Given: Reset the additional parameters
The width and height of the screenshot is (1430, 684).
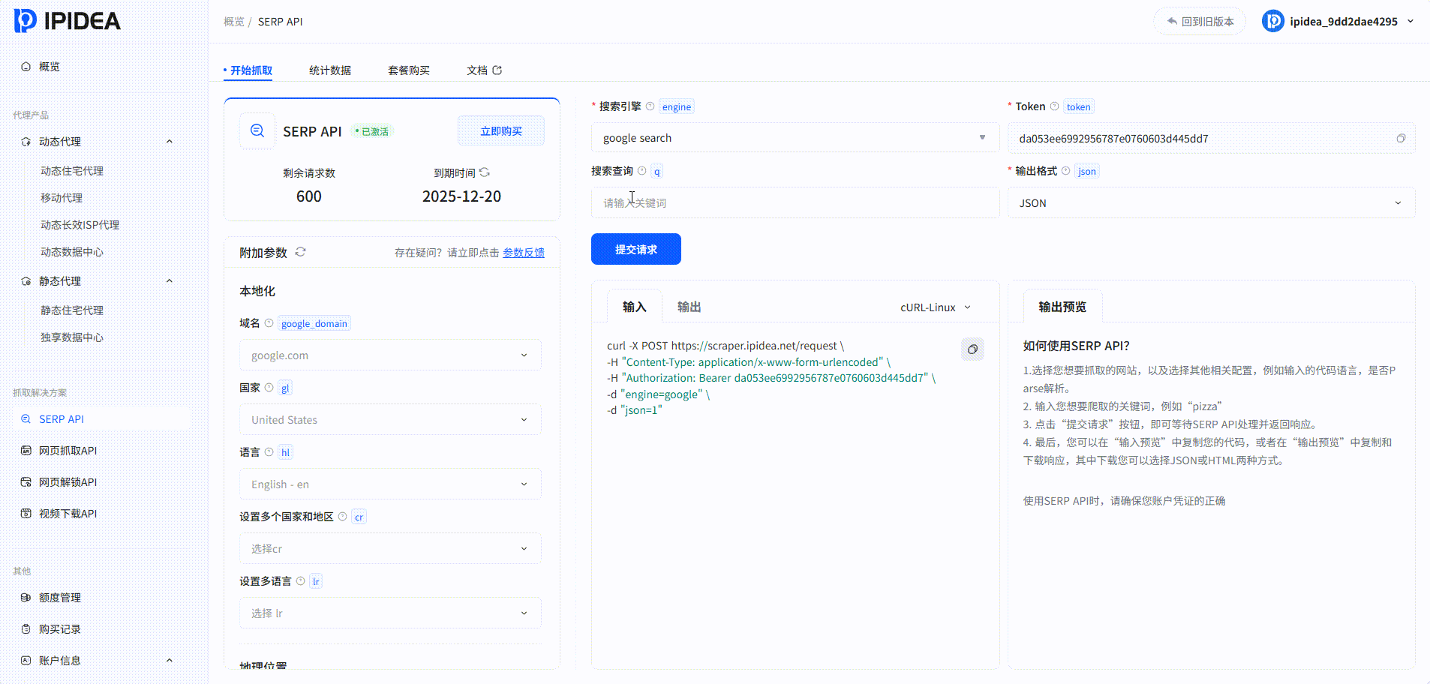Looking at the screenshot, I should tap(300, 252).
